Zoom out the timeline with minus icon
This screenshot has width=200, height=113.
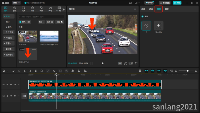(176, 71)
